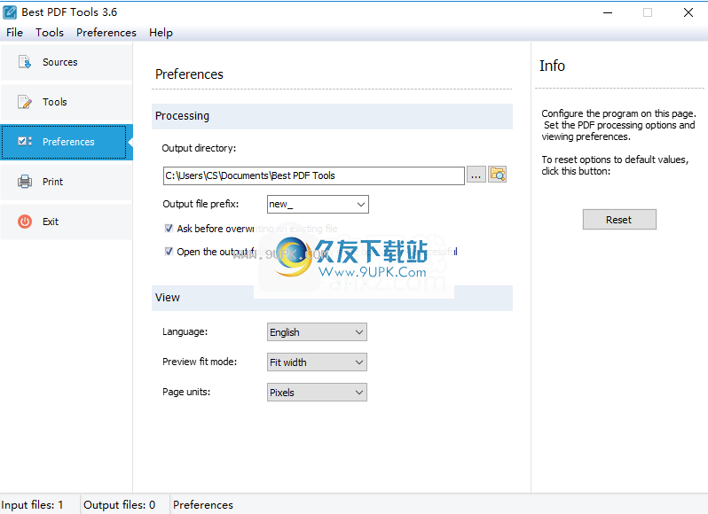
Task: Click Input files status bar entry
Action: click(33, 505)
